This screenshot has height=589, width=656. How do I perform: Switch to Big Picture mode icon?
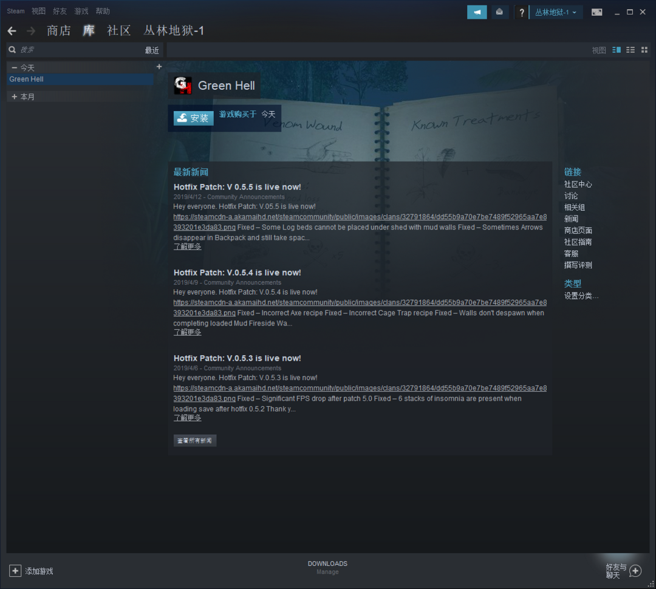tap(597, 12)
